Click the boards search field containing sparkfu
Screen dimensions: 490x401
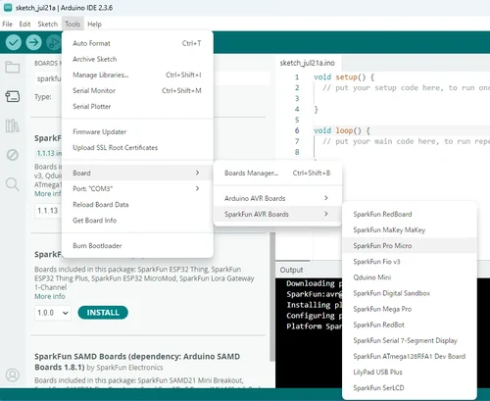[x=153, y=78]
